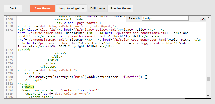
Task: Click the Search input field
Action: 165,18
